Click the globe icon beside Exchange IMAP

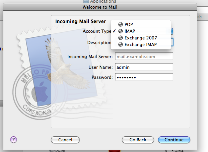[x=121, y=44]
